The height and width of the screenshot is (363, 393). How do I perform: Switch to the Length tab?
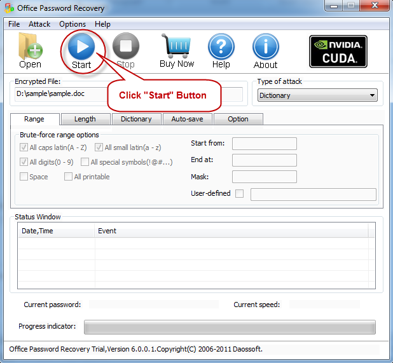pos(85,119)
